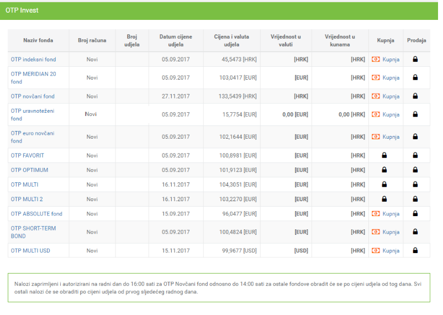Click the Prodaja lock for OTP OPTIMUM

tap(415, 170)
